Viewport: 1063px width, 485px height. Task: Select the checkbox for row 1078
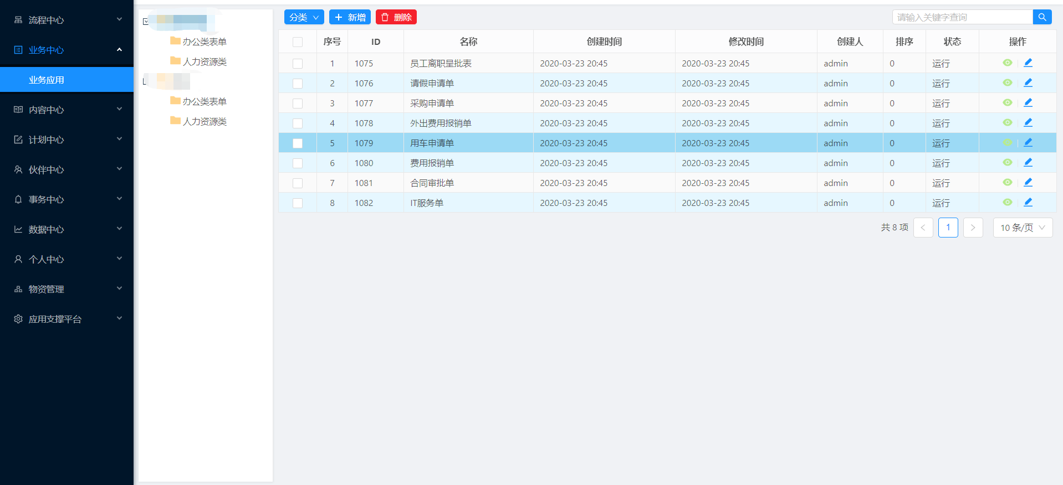click(298, 123)
